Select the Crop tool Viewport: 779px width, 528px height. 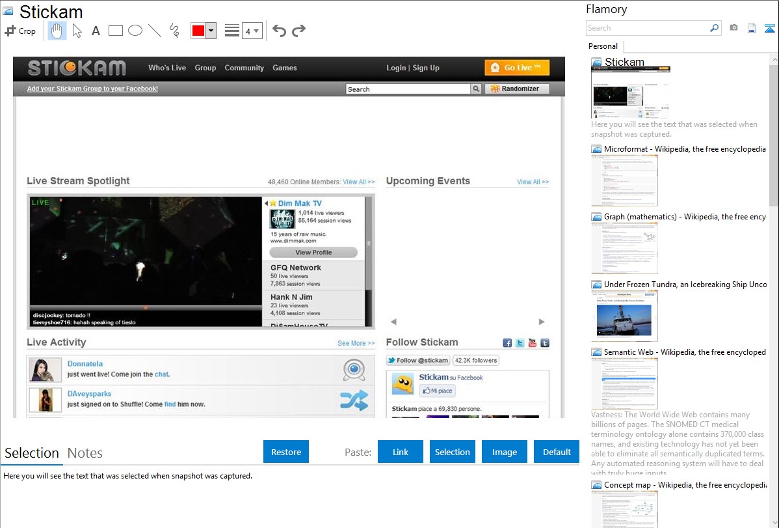click(x=20, y=31)
